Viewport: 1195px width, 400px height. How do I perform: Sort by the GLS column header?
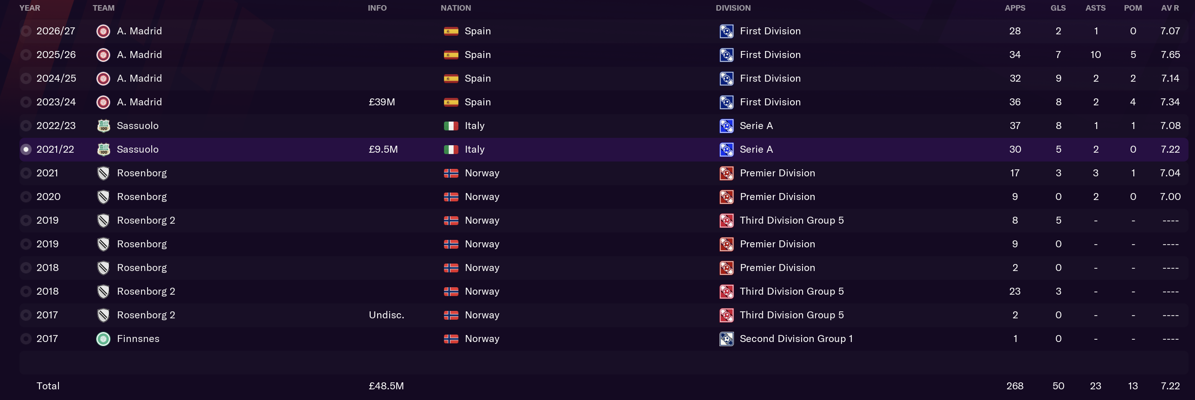coord(1058,8)
